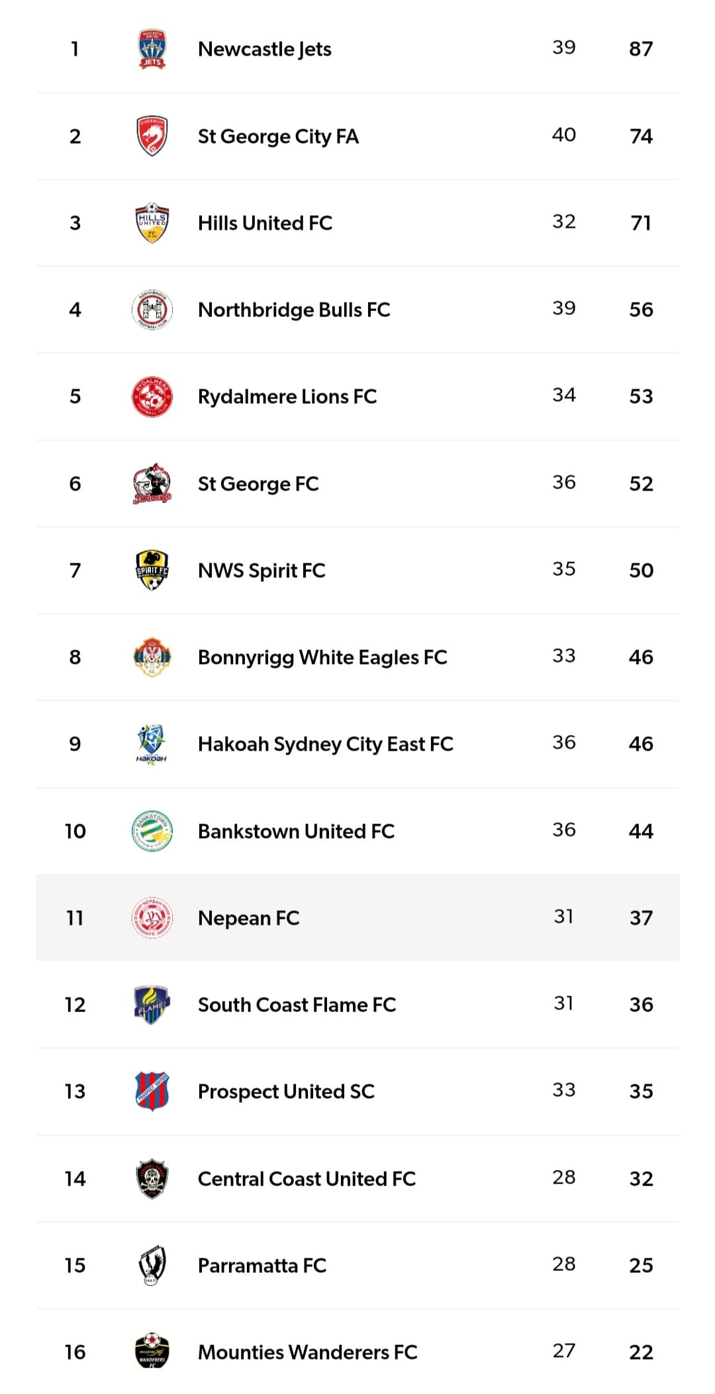Open the Nepean FC team link
Screen dimensions: 715x1394
[248, 918]
